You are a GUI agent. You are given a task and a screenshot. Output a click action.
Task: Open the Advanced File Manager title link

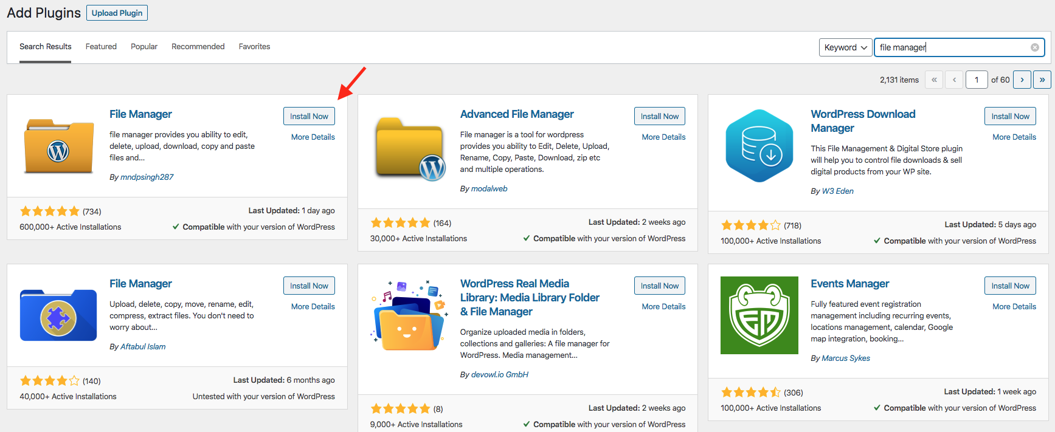[517, 114]
